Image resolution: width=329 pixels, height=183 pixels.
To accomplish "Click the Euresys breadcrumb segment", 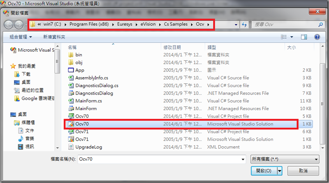I will tap(125, 25).
